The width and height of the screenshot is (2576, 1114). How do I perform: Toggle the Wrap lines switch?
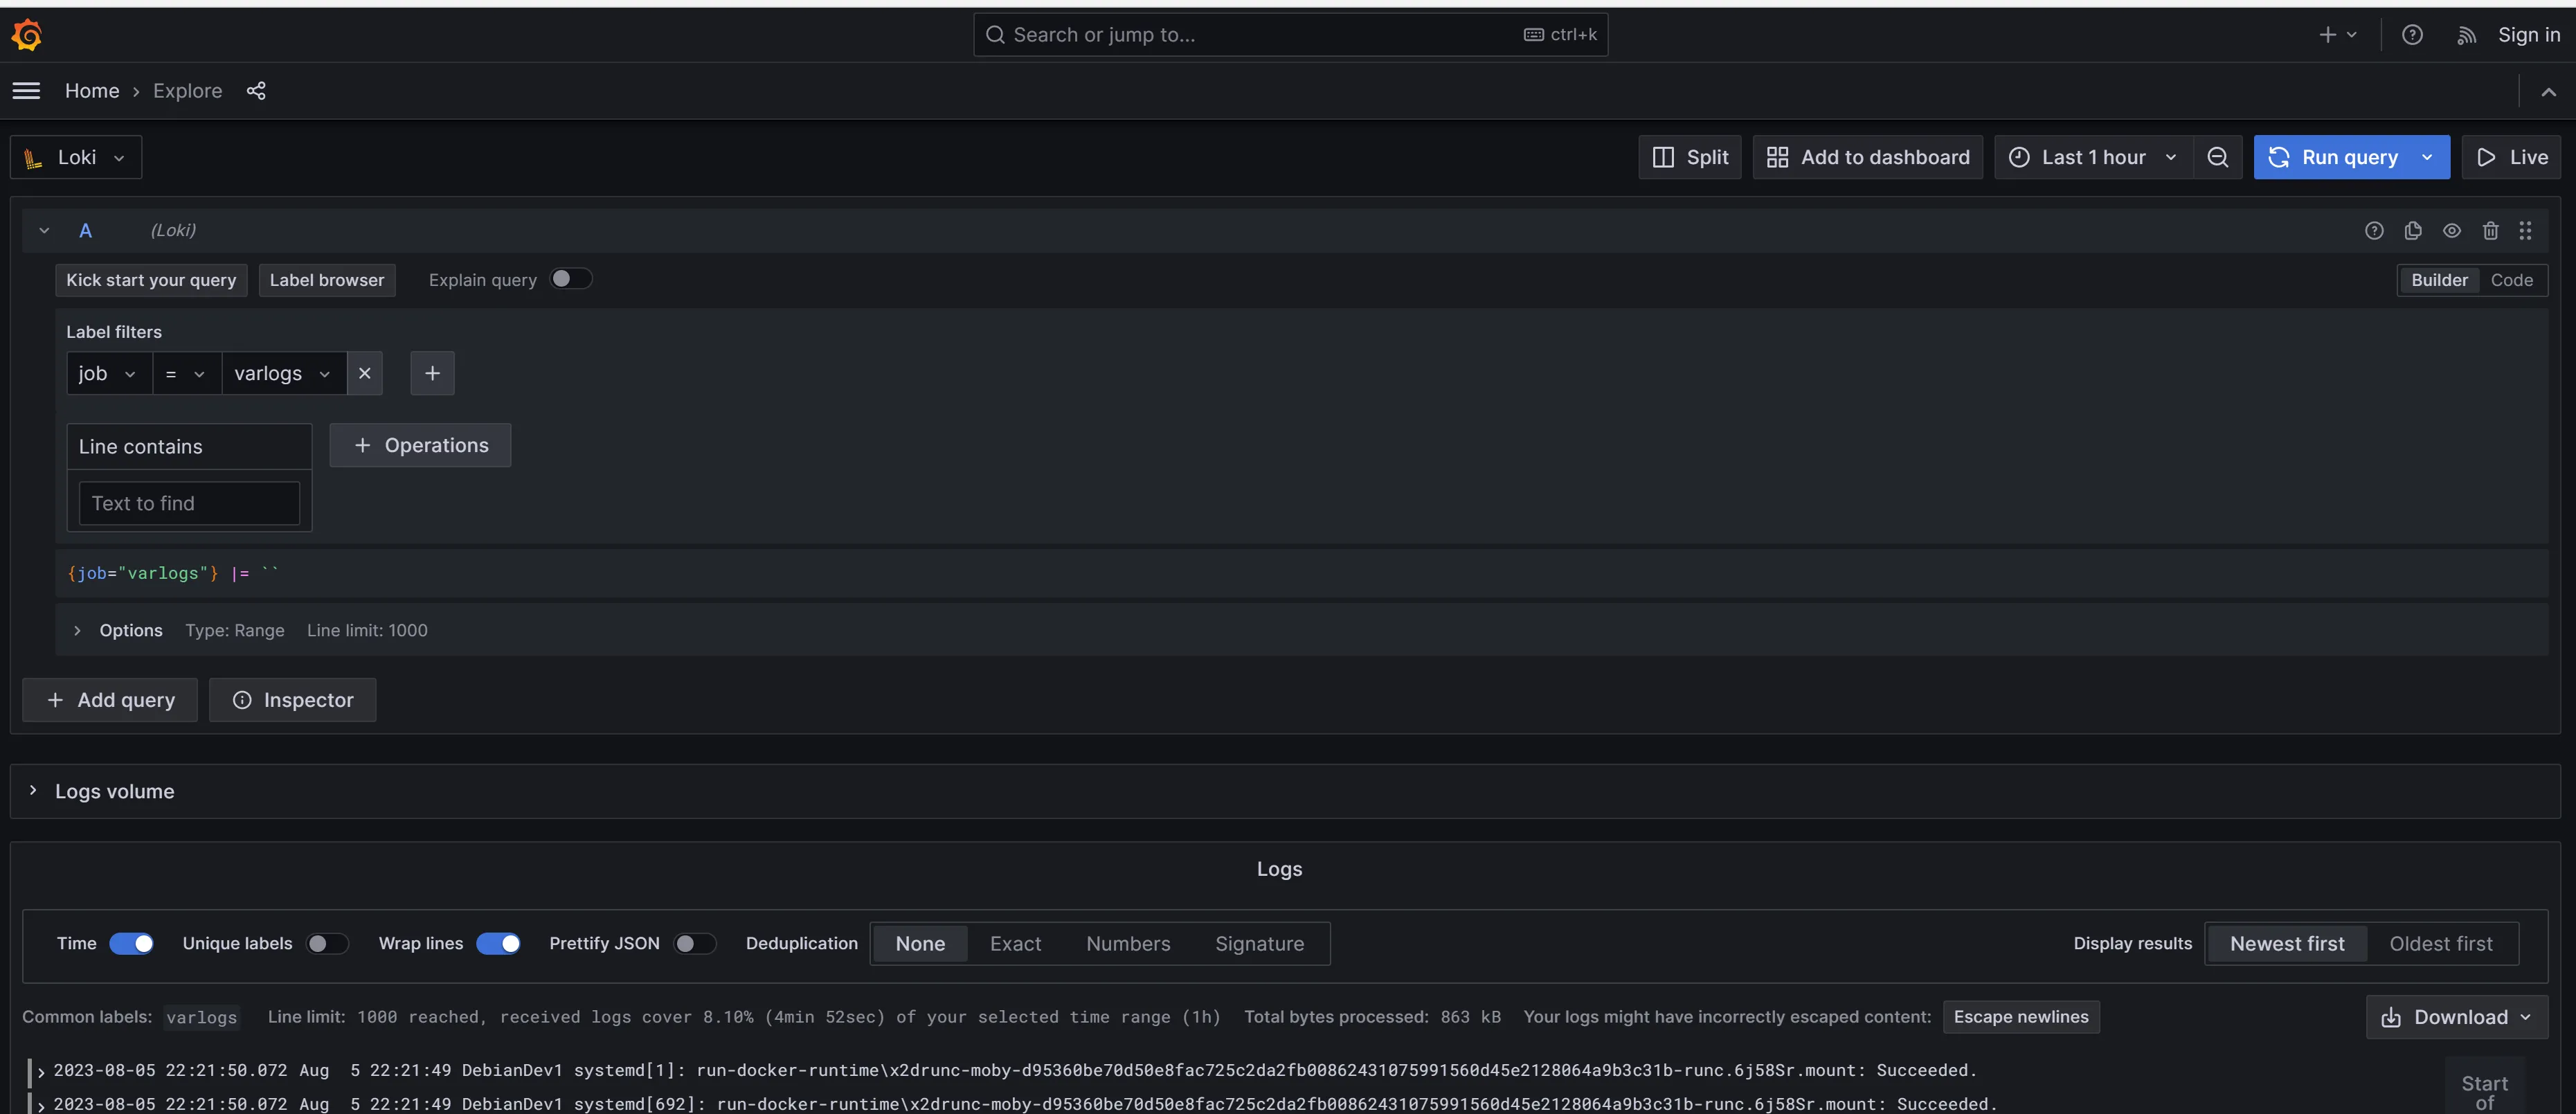(x=498, y=943)
